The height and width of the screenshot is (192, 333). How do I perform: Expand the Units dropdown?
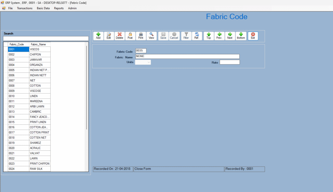(149, 62)
